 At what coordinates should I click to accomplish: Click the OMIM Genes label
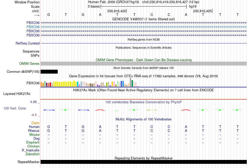(29, 63)
